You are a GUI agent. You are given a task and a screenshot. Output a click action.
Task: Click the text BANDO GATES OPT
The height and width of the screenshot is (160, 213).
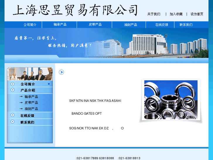pyautogui.click(x=86, y=113)
